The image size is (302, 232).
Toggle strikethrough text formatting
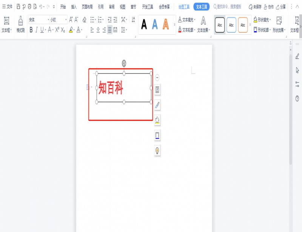coord(50,30)
